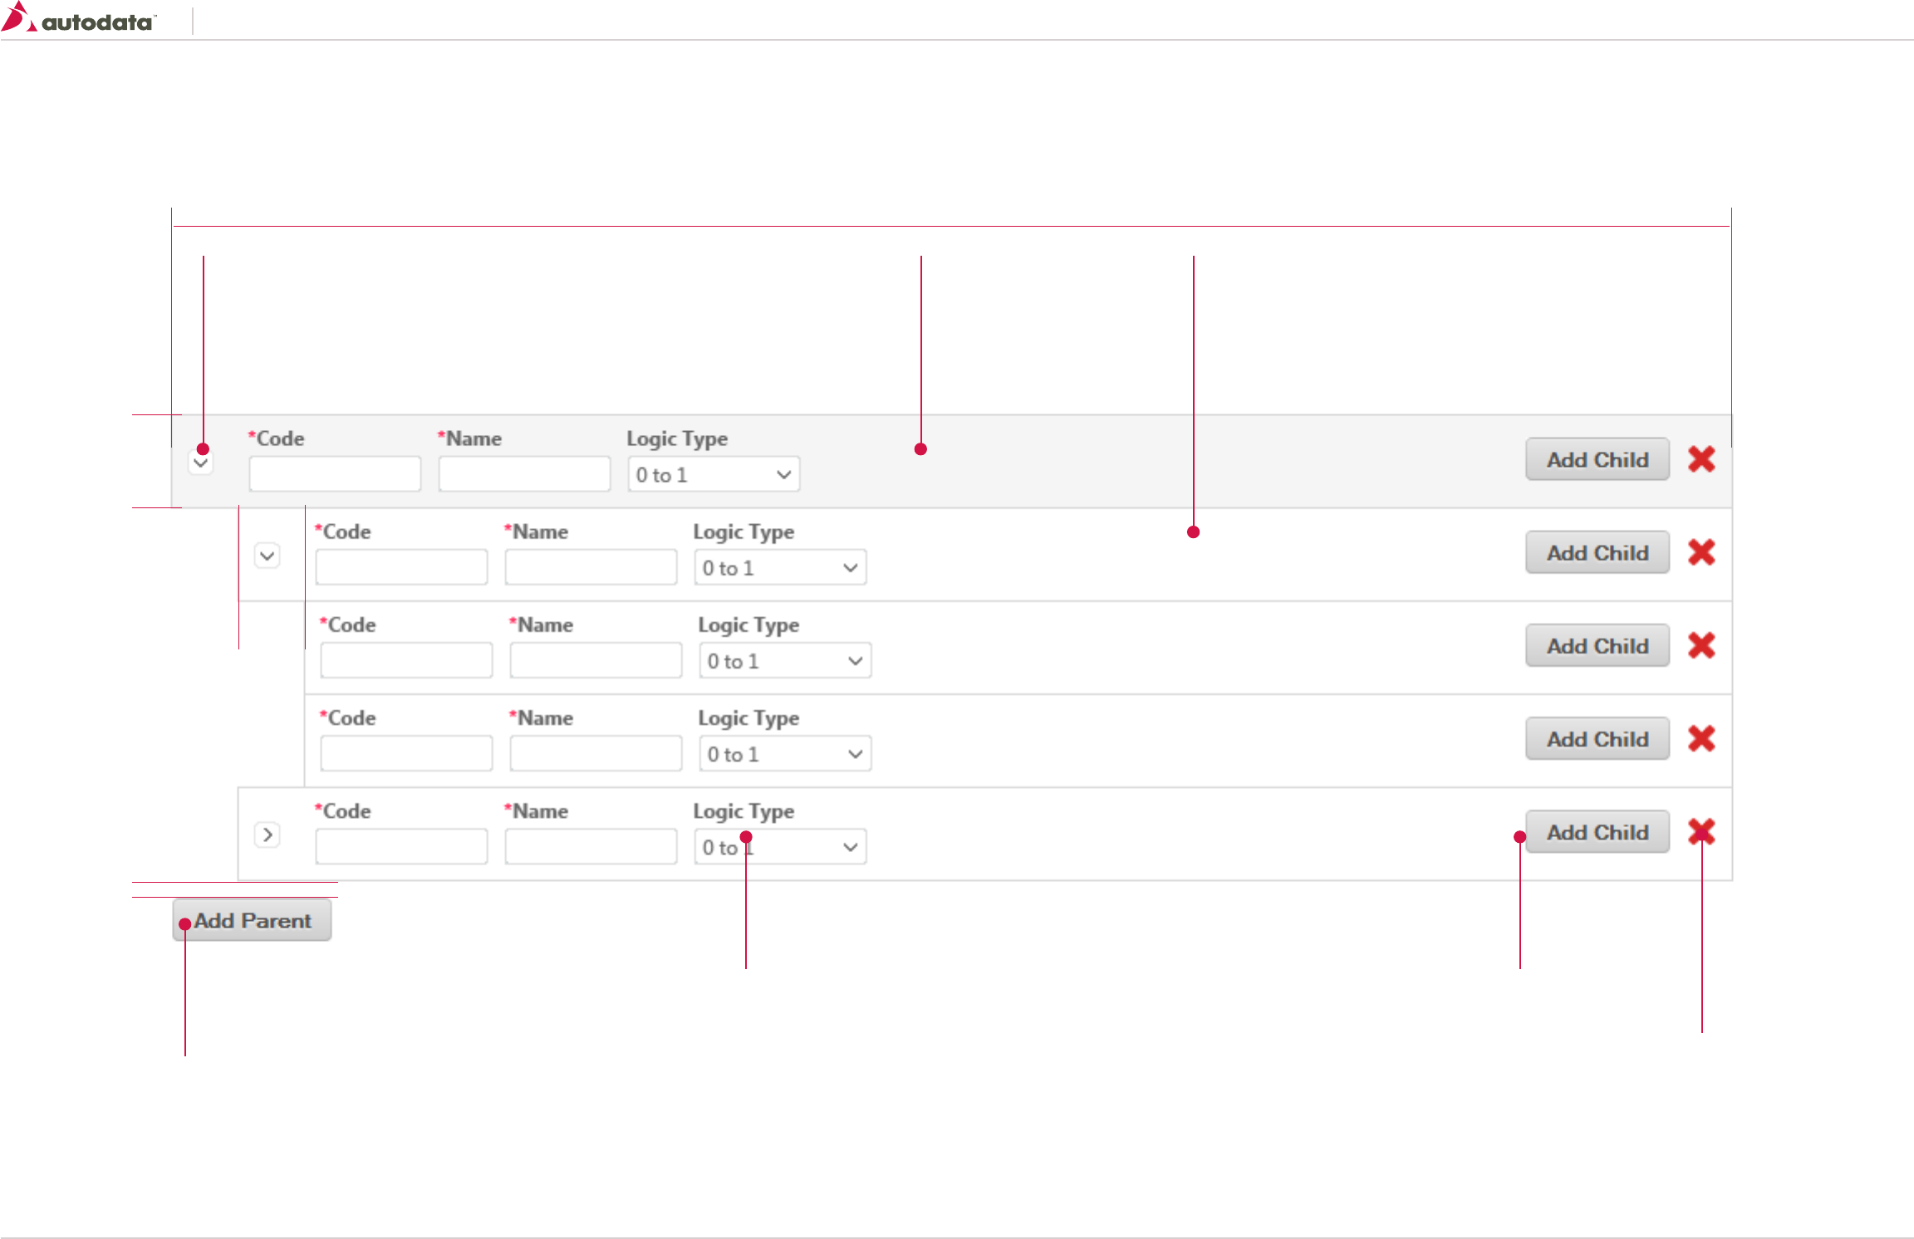The image size is (1914, 1239).
Task: Delete the bottom collapsed row with red X
Action: 1701,831
